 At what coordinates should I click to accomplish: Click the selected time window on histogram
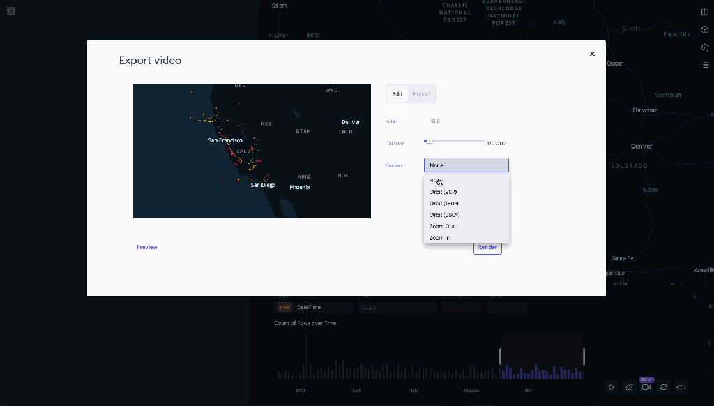[542, 356]
